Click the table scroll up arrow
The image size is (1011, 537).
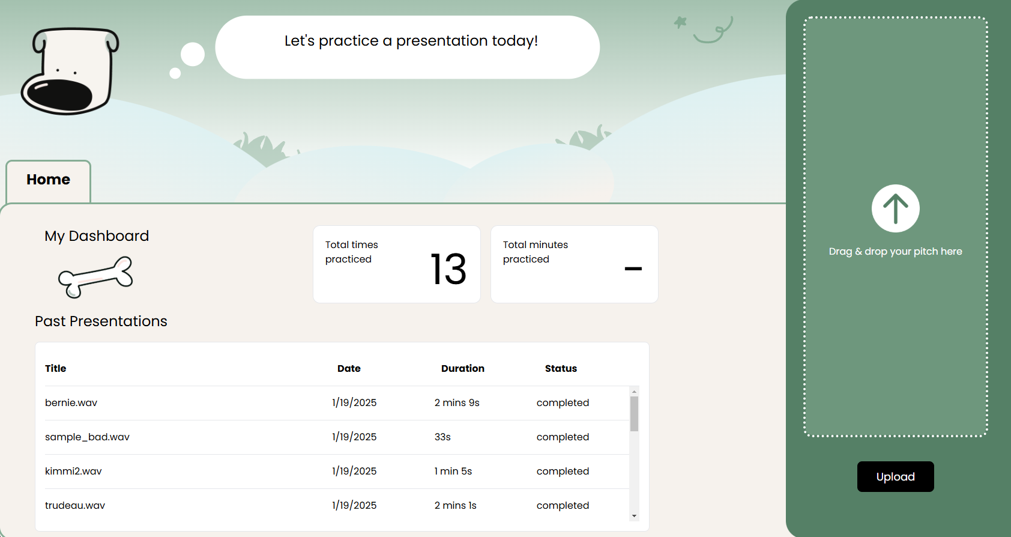pyautogui.click(x=634, y=392)
